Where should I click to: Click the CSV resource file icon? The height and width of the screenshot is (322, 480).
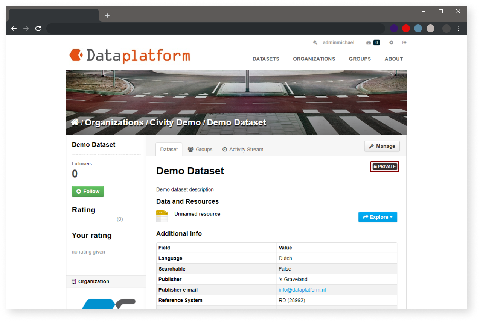pyautogui.click(x=162, y=216)
